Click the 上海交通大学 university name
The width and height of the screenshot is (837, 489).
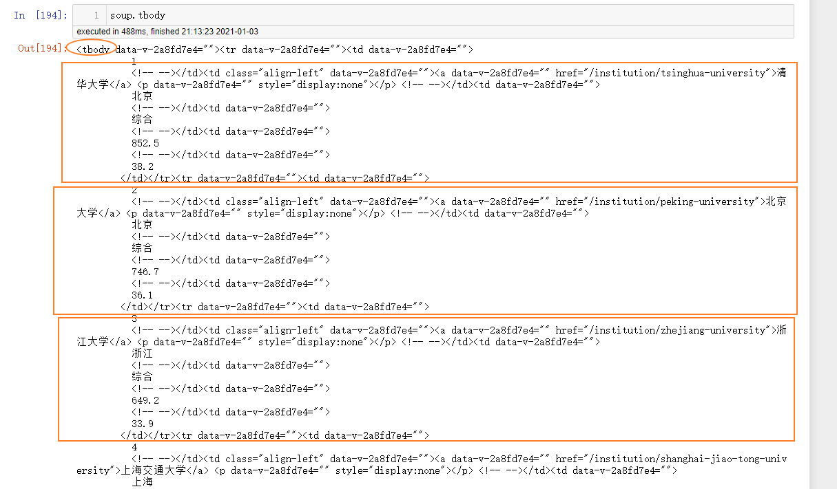point(153,470)
